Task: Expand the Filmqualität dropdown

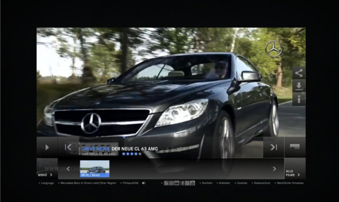Action: pos(129,183)
